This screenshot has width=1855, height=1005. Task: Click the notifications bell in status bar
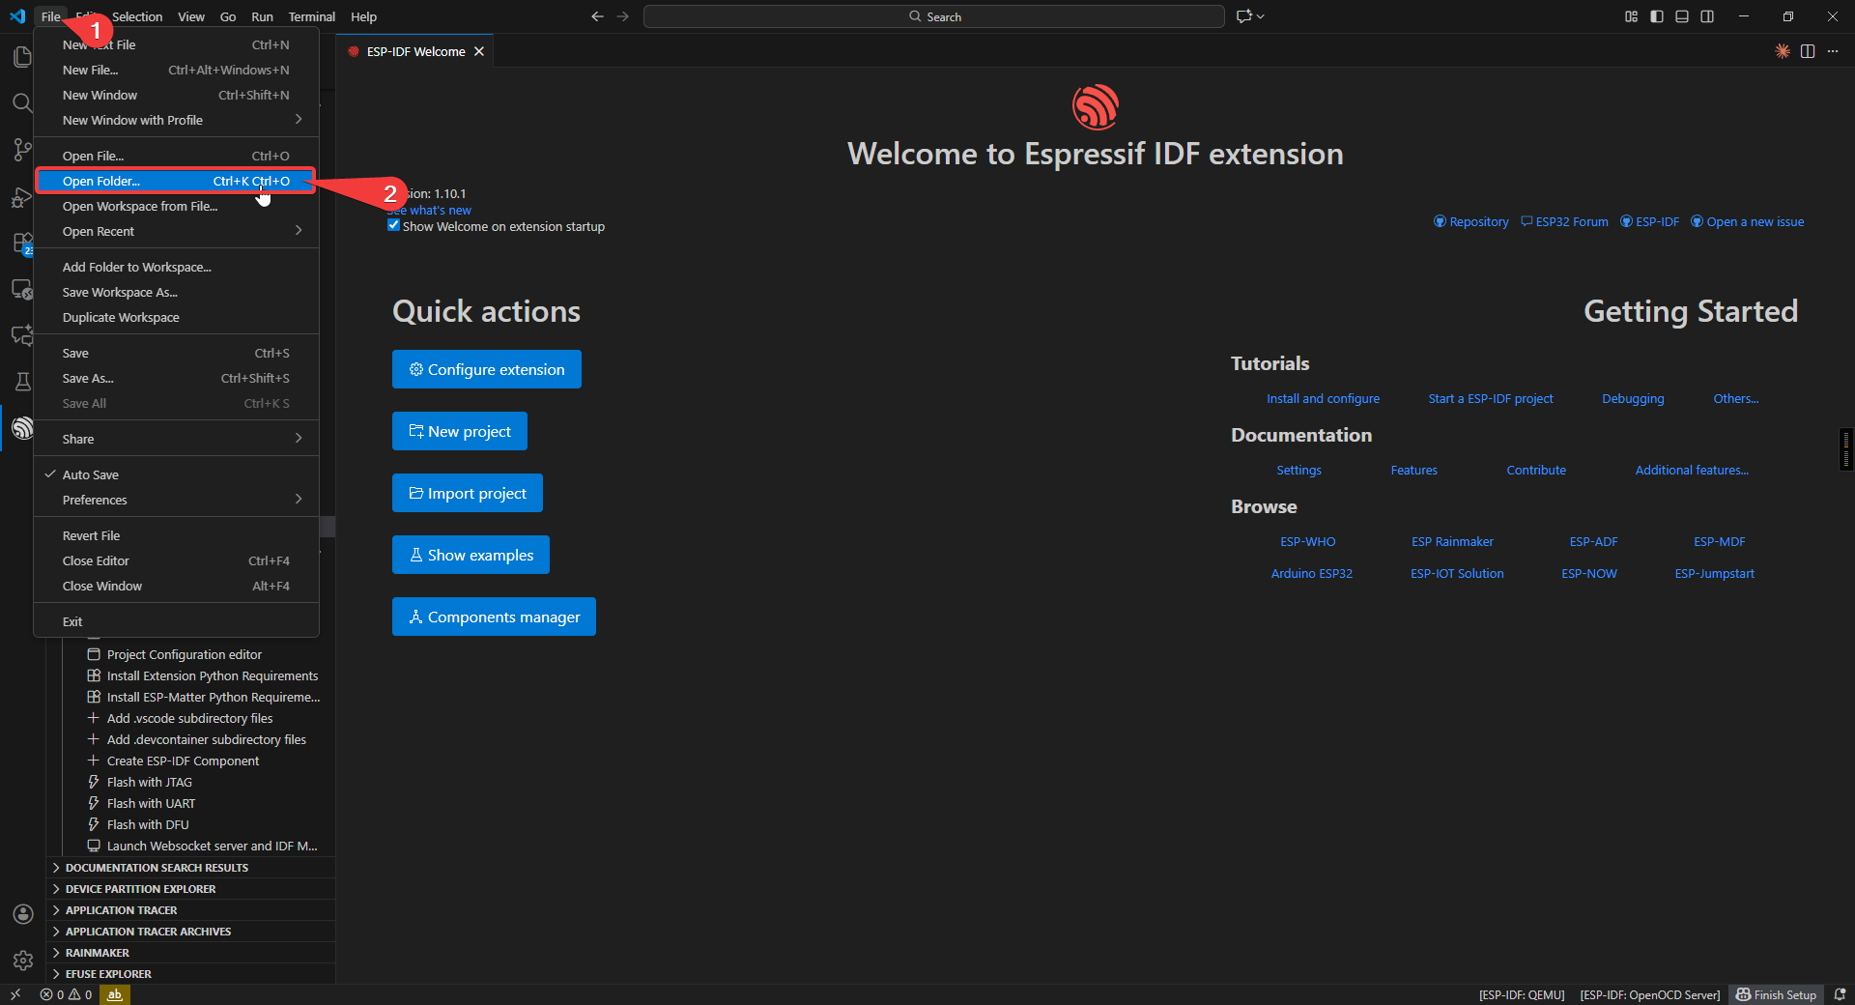[1840, 994]
